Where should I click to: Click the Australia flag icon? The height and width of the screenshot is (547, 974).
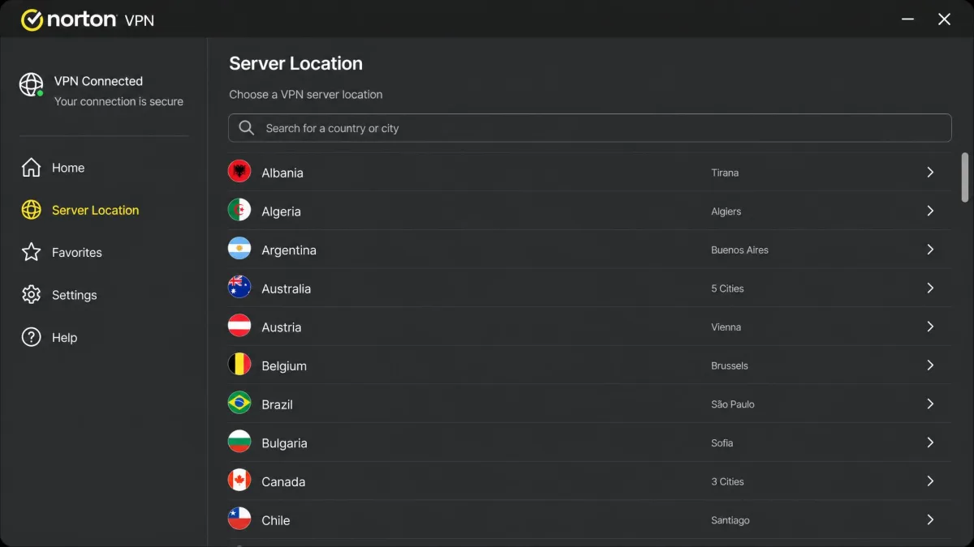click(x=239, y=288)
